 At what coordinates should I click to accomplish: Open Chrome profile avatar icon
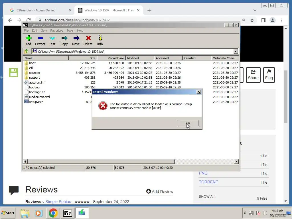[273, 20]
